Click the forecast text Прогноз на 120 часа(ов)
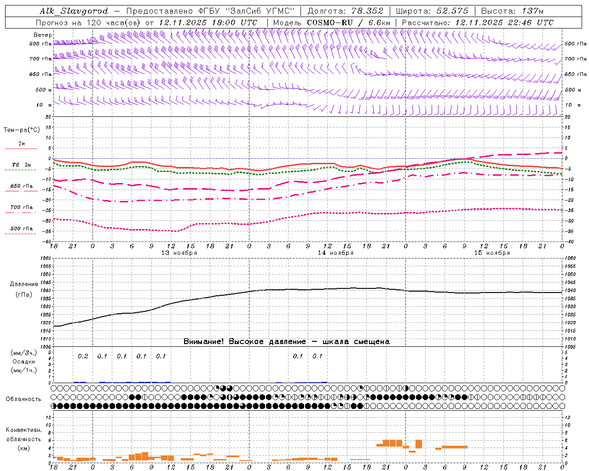Viewport: 589px width, 471px height. [89, 23]
